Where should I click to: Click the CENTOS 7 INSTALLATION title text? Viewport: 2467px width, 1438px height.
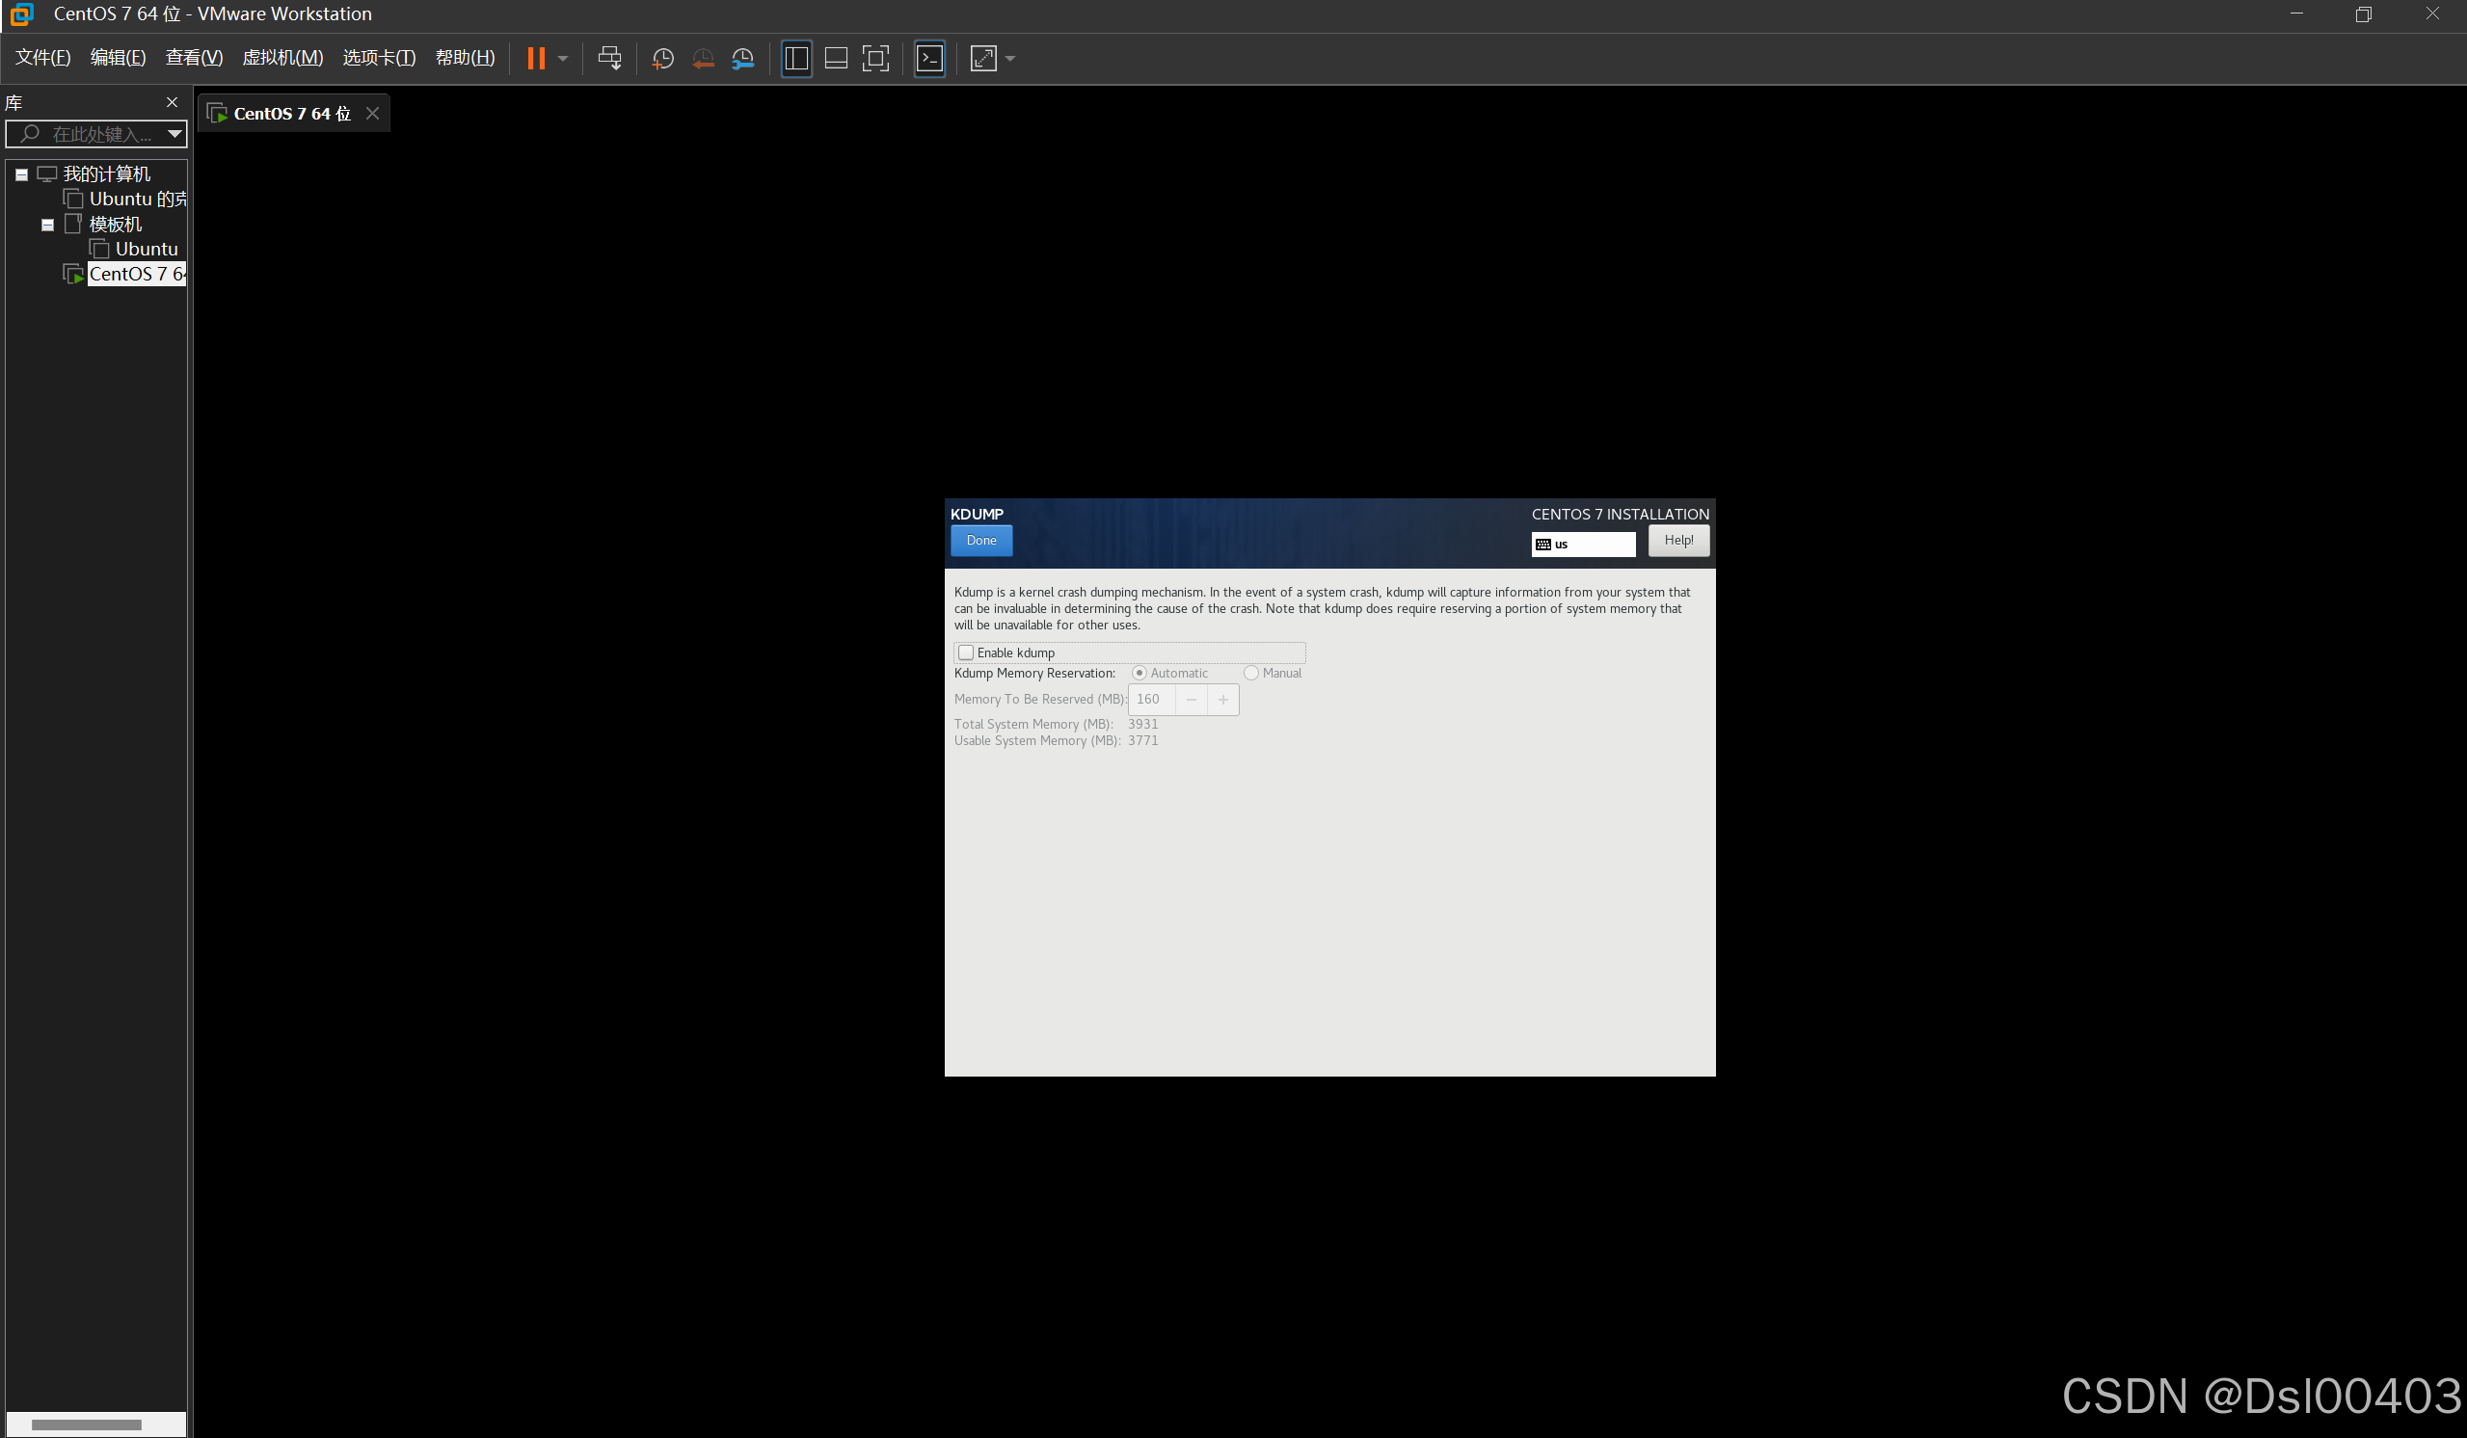1621,515
